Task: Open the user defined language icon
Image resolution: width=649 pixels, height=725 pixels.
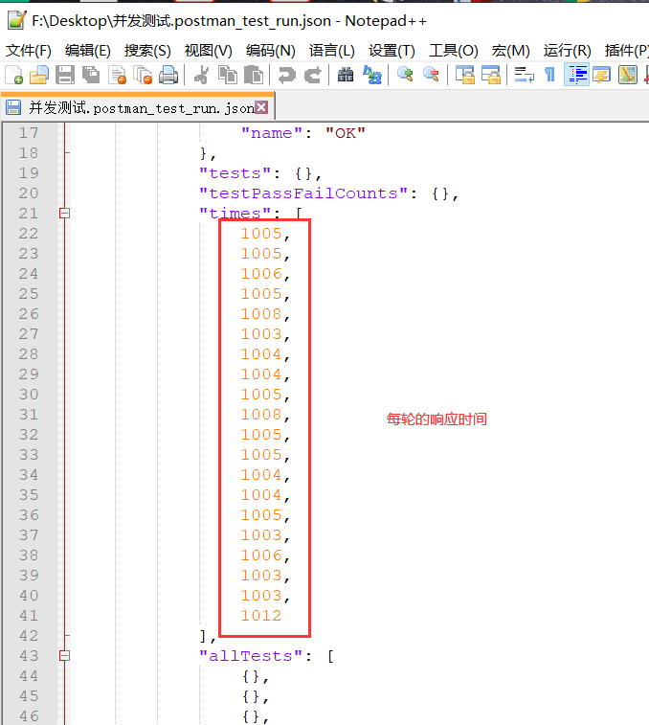Action: tap(602, 75)
